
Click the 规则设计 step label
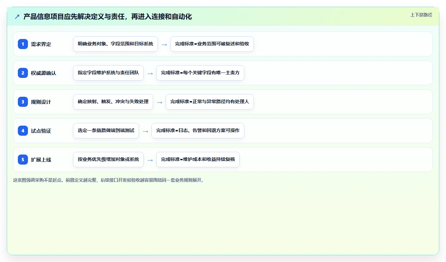pos(41,102)
